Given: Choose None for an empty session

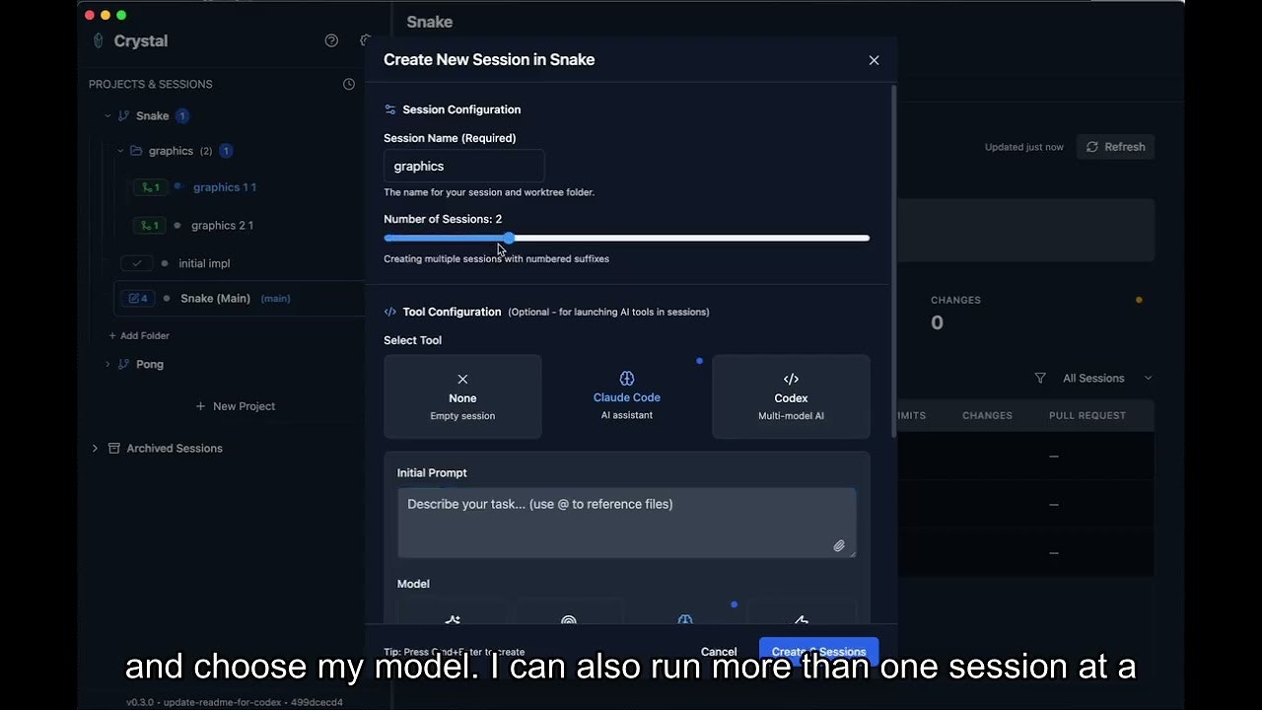Looking at the screenshot, I should 462,395.
